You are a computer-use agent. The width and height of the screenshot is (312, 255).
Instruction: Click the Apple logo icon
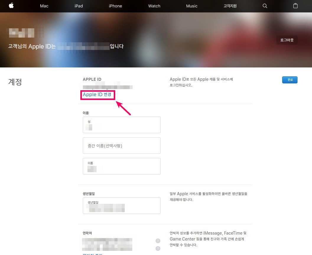point(11,6)
